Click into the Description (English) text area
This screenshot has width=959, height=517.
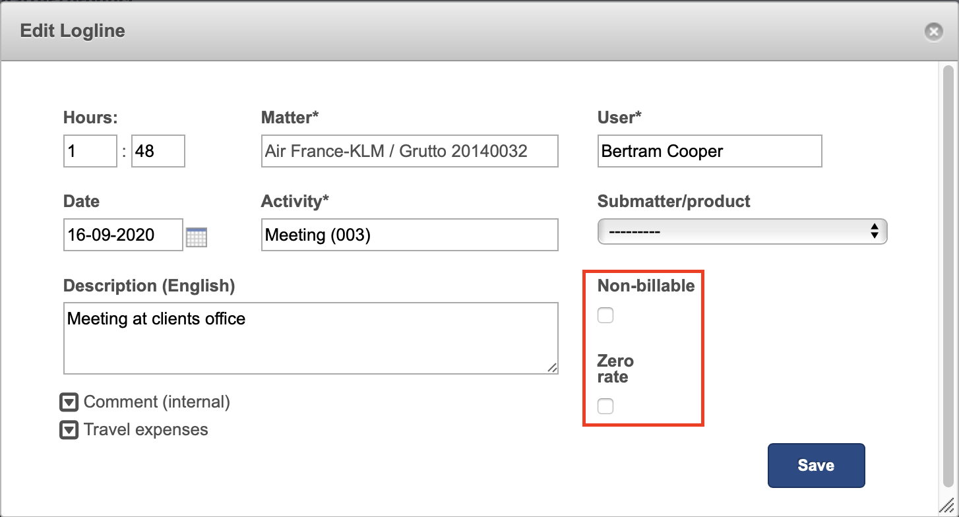pos(311,338)
